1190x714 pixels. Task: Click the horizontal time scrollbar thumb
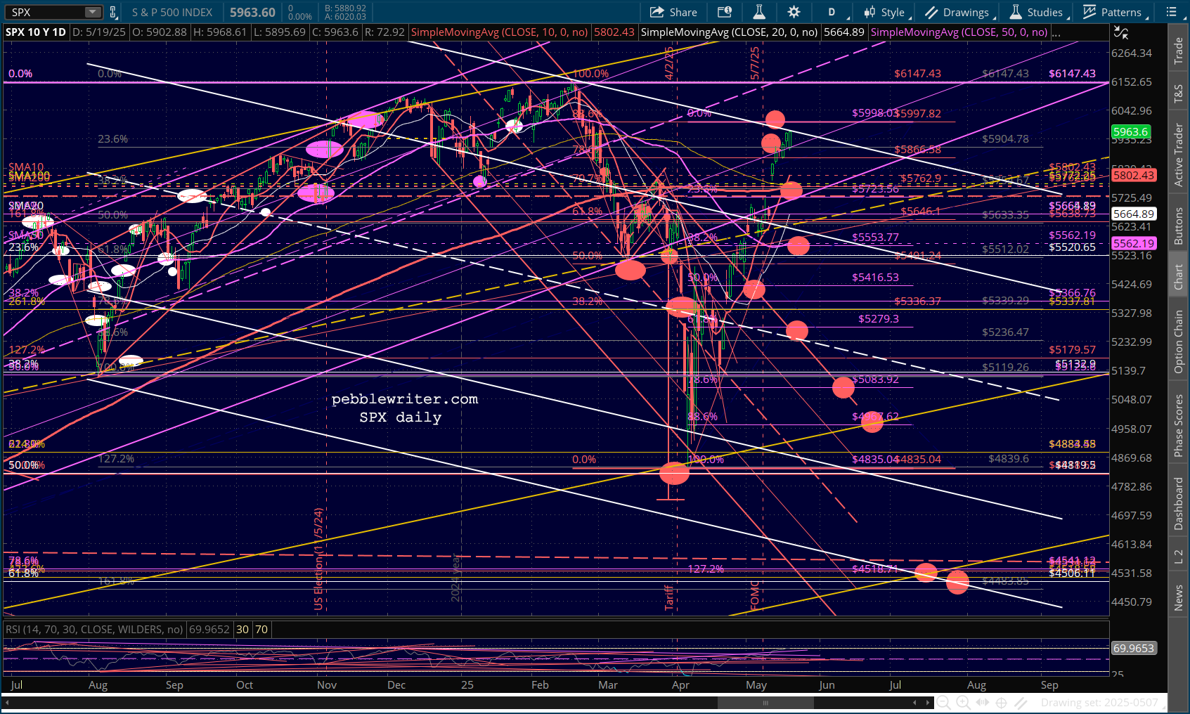[x=765, y=703]
